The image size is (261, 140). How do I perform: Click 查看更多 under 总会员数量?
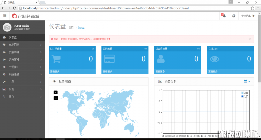[163, 72]
